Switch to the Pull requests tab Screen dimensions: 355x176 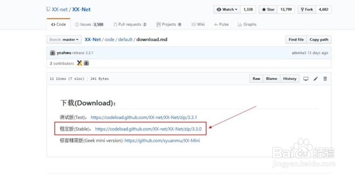[130, 24]
